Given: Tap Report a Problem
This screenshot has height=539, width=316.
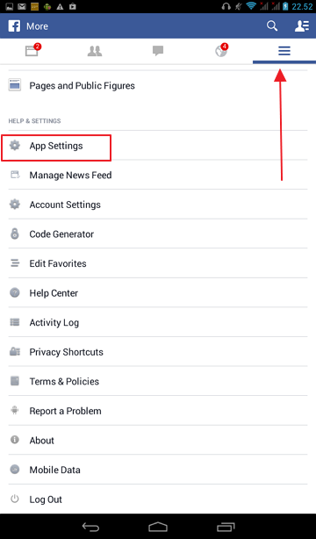Looking at the screenshot, I should click(158, 411).
